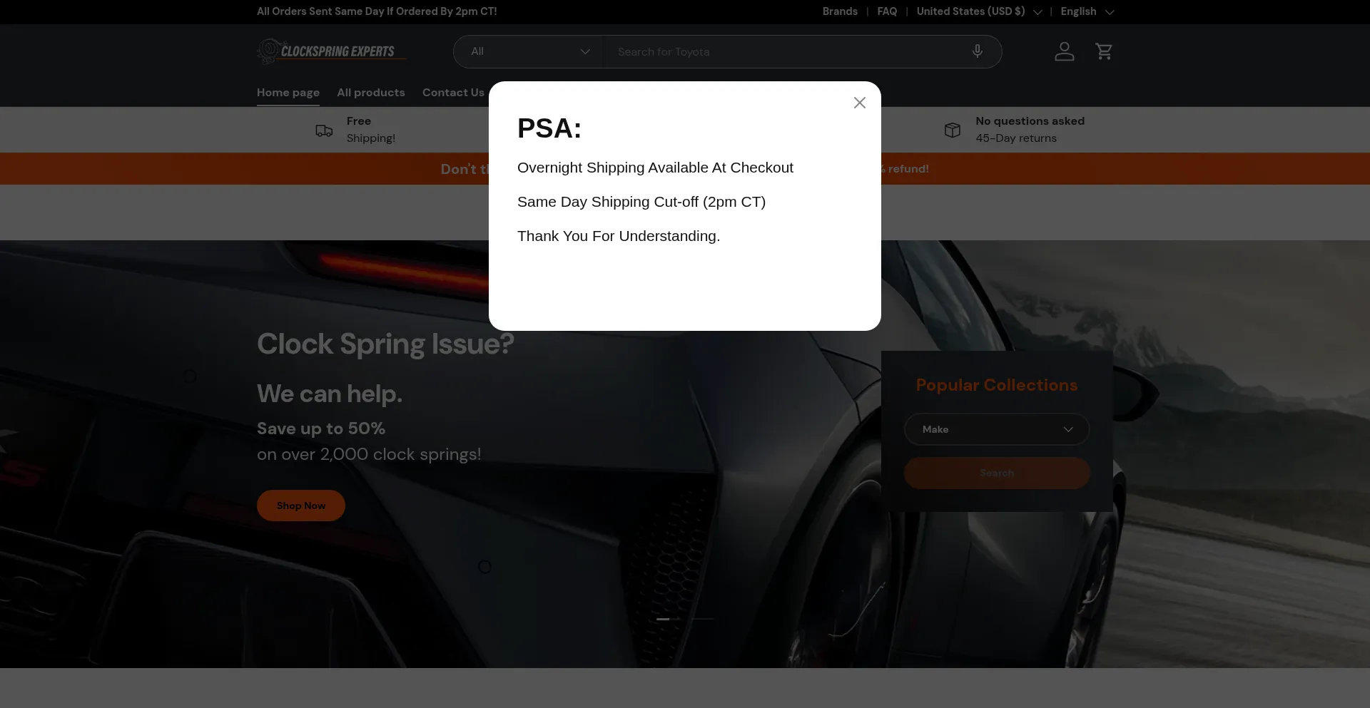Open the All products menu item
Viewport: 1370px width, 708px height.
tap(370, 93)
